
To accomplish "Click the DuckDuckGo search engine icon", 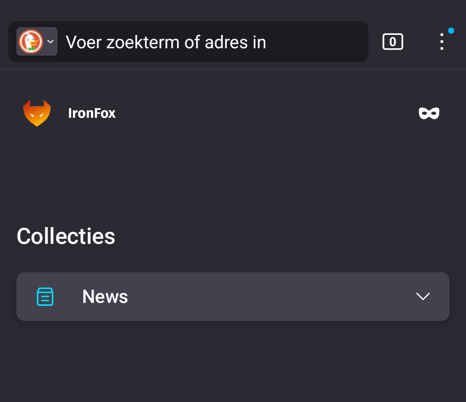I will [x=31, y=41].
